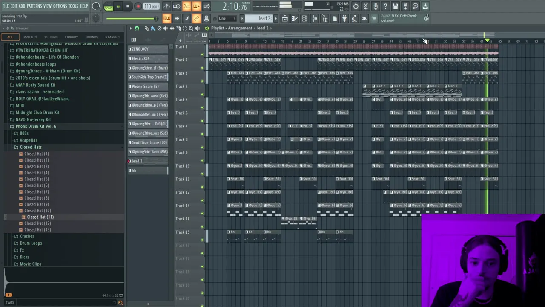
Task: Toggle Song/Pattern mode button
Action: point(109,7)
